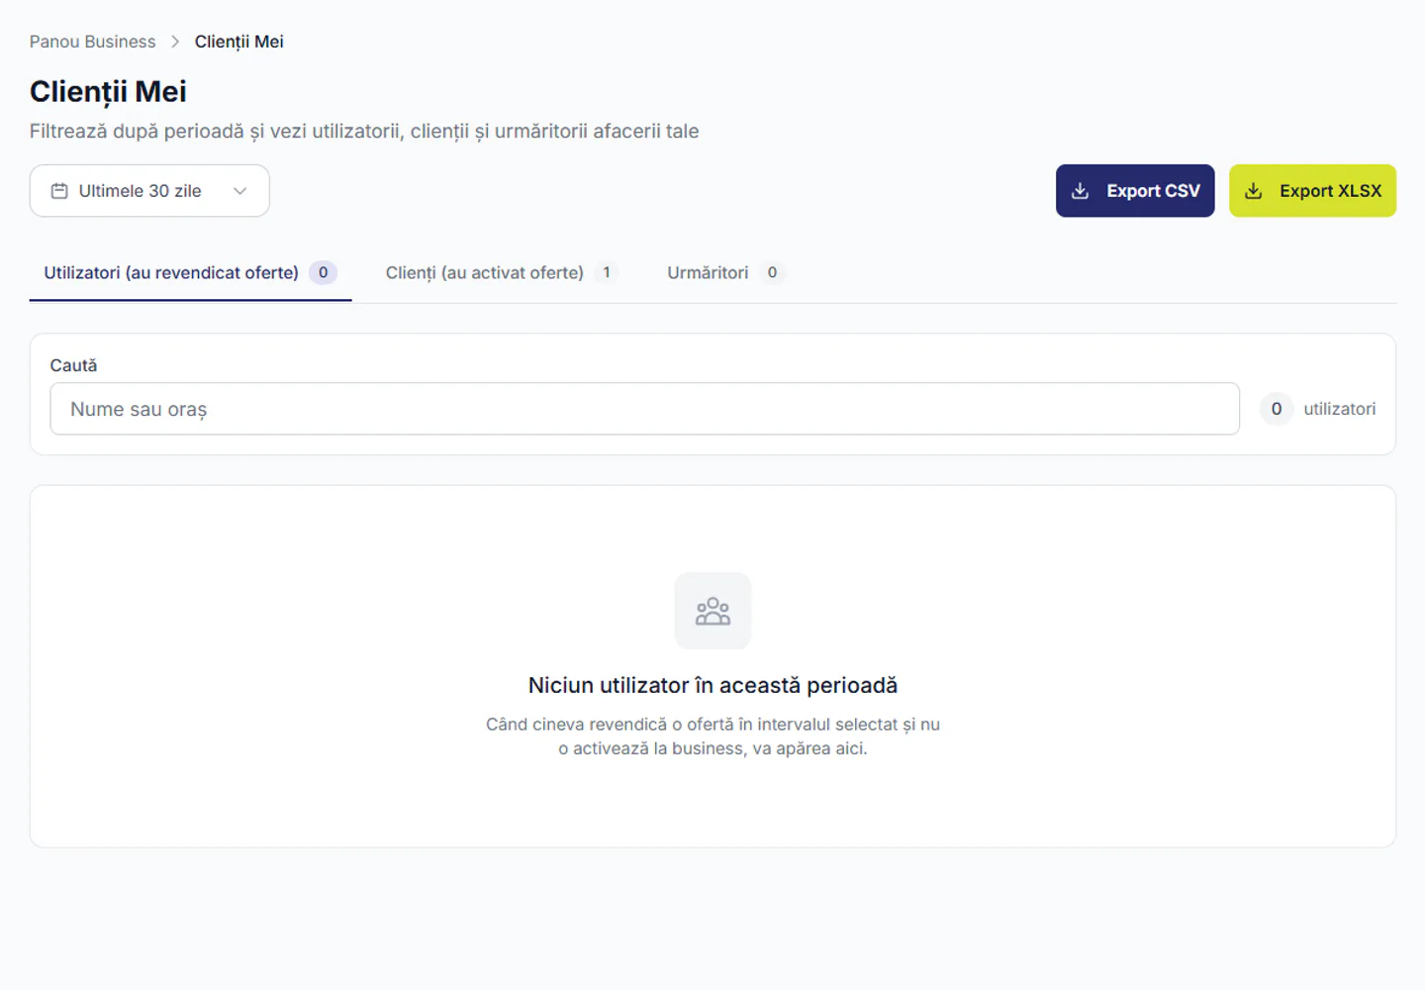The image size is (1425, 990).
Task: Select the Utilizatori (au revendicat oferte) tab
Action: click(190, 272)
